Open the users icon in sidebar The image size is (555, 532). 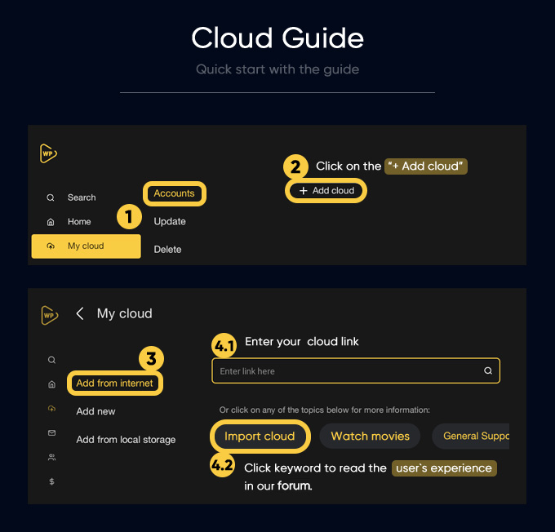tap(51, 458)
